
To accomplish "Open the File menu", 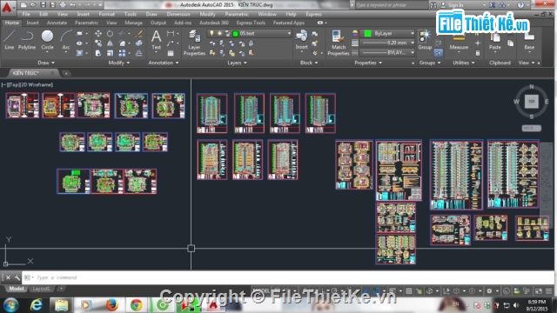I will (x=26, y=14).
